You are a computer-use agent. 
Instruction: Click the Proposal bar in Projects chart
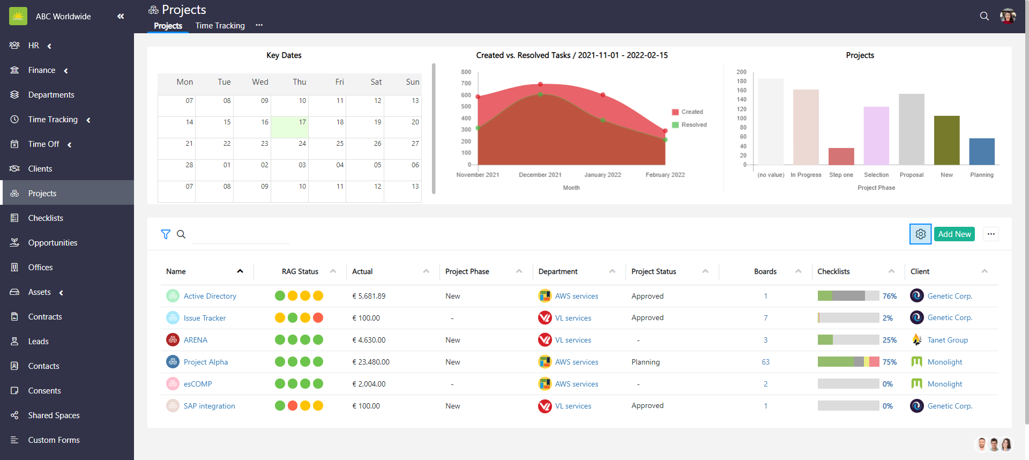tap(911, 129)
